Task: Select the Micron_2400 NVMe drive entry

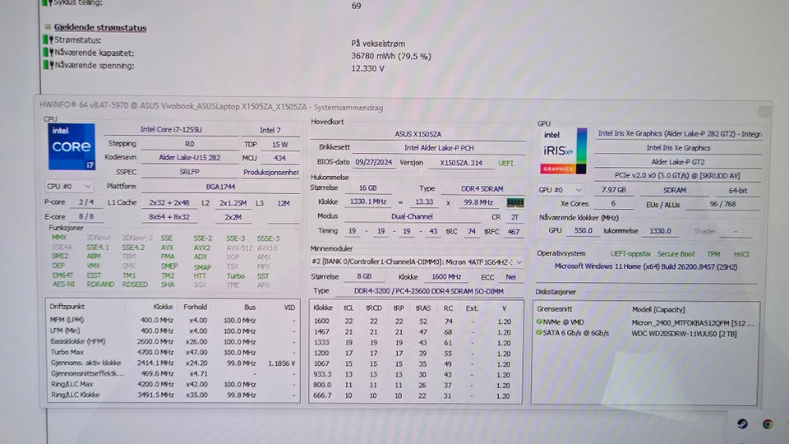Action: [x=645, y=322]
